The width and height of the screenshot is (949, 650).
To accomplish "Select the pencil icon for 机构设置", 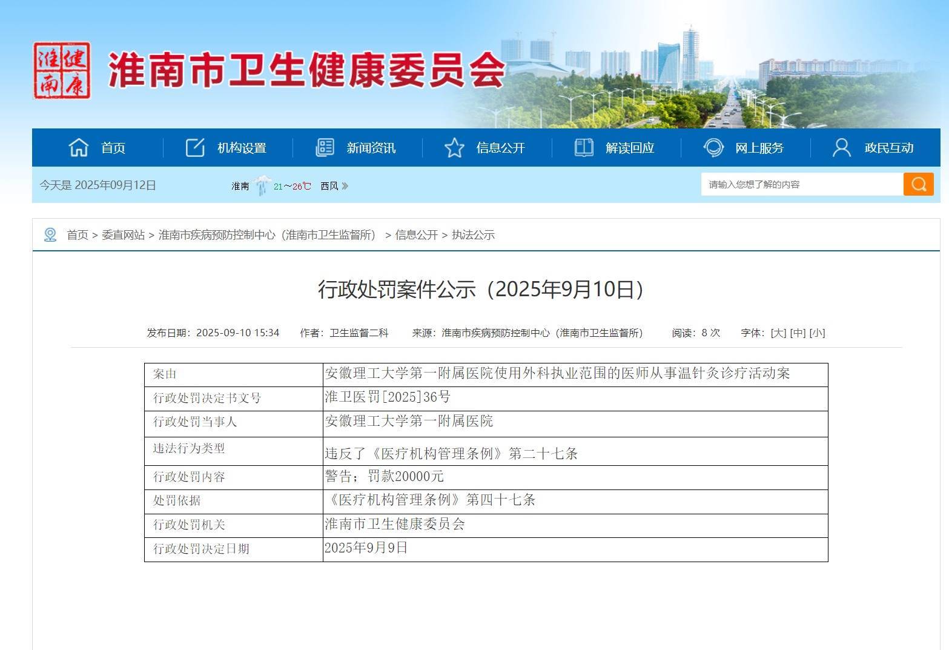I will [194, 147].
